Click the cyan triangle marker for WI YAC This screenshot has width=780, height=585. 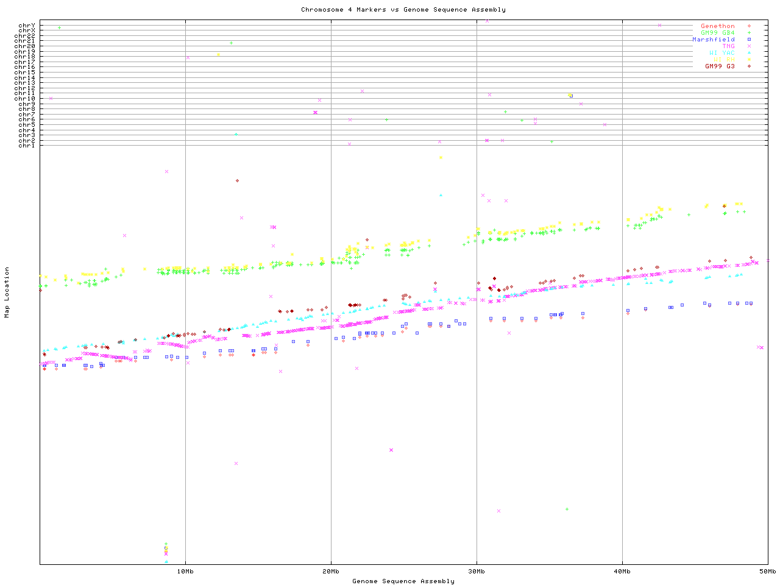coord(749,53)
